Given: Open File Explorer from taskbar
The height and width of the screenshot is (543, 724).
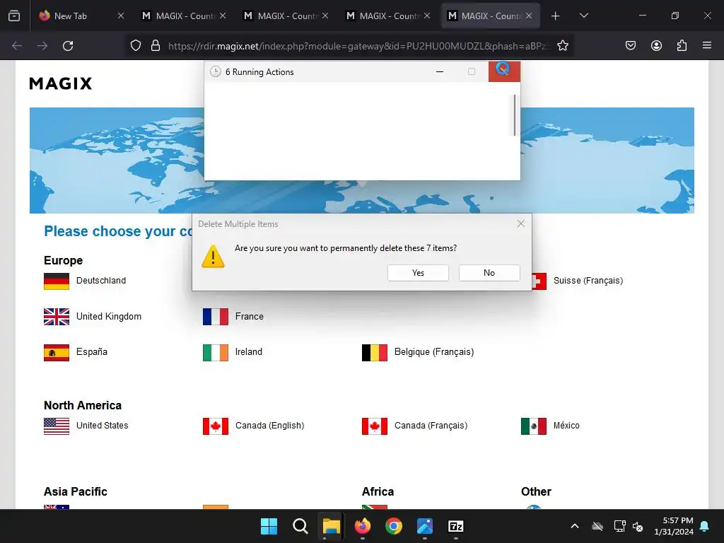Looking at the screenshot, I should pyautogui.click(x=331, y=526).
